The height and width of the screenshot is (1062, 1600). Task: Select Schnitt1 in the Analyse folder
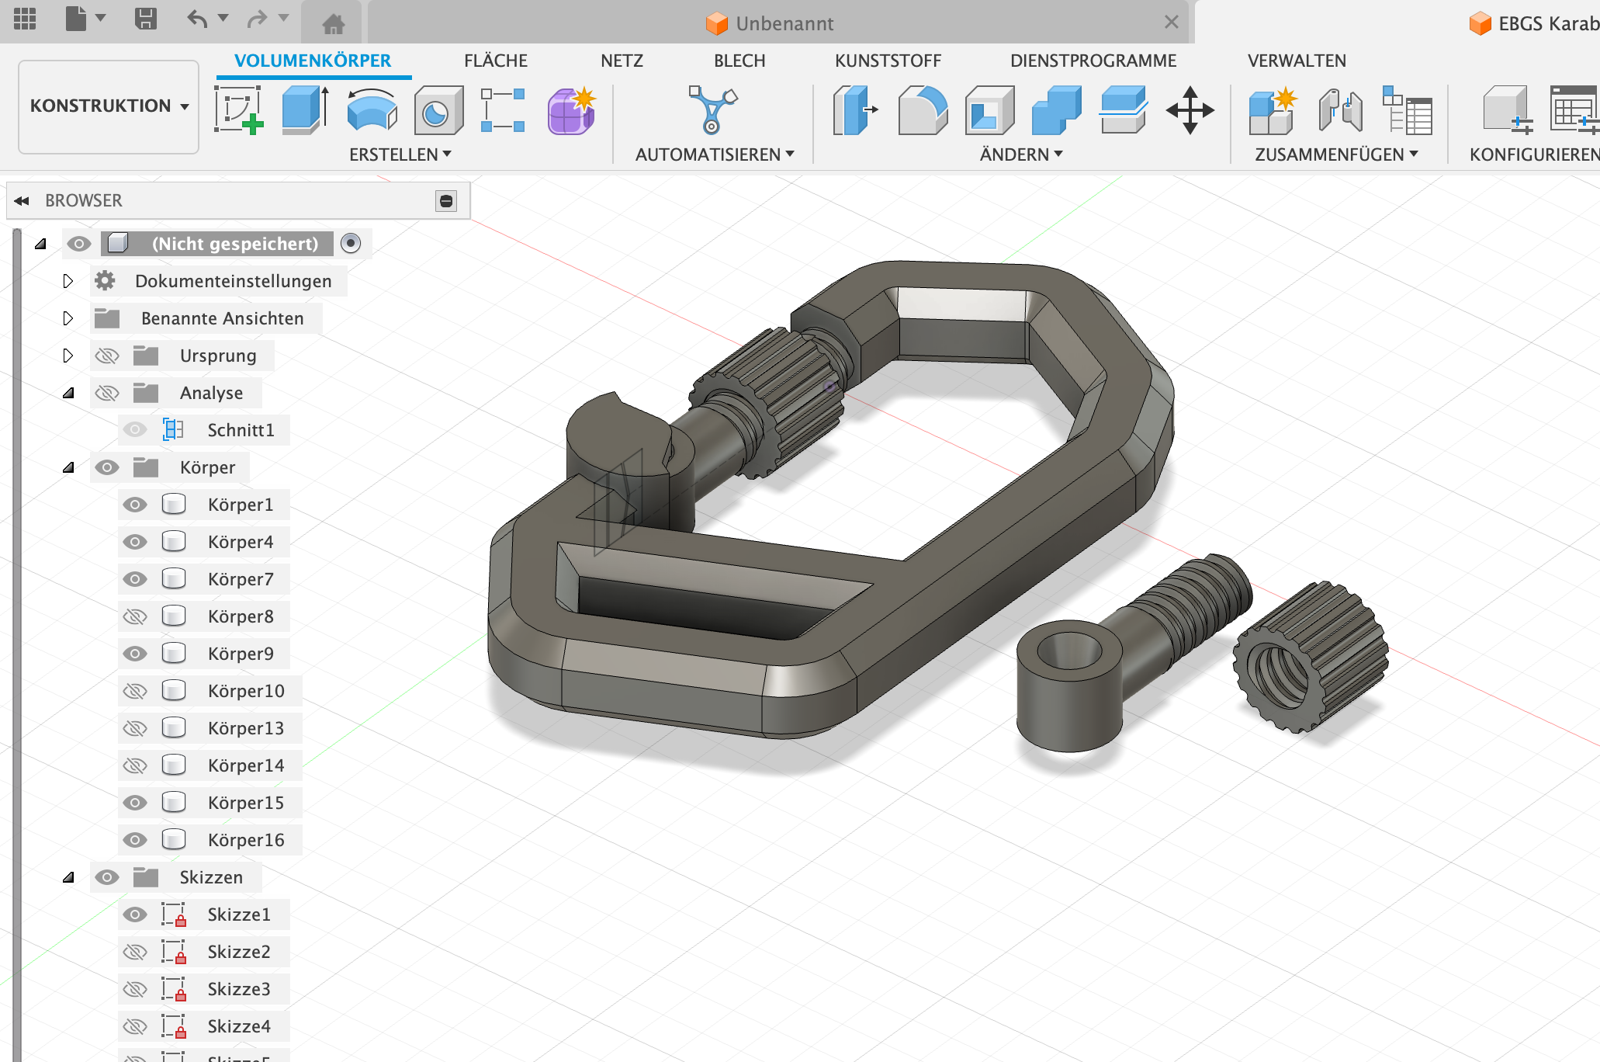point(241,430)
